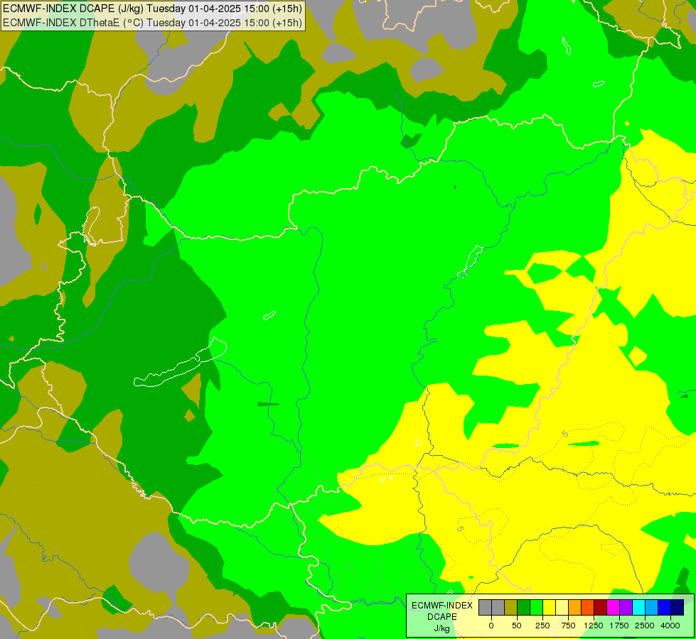The width and height of the screenshot is (696, 639).
Task: Select the bright green legend swatch
Action: [536, 608]
